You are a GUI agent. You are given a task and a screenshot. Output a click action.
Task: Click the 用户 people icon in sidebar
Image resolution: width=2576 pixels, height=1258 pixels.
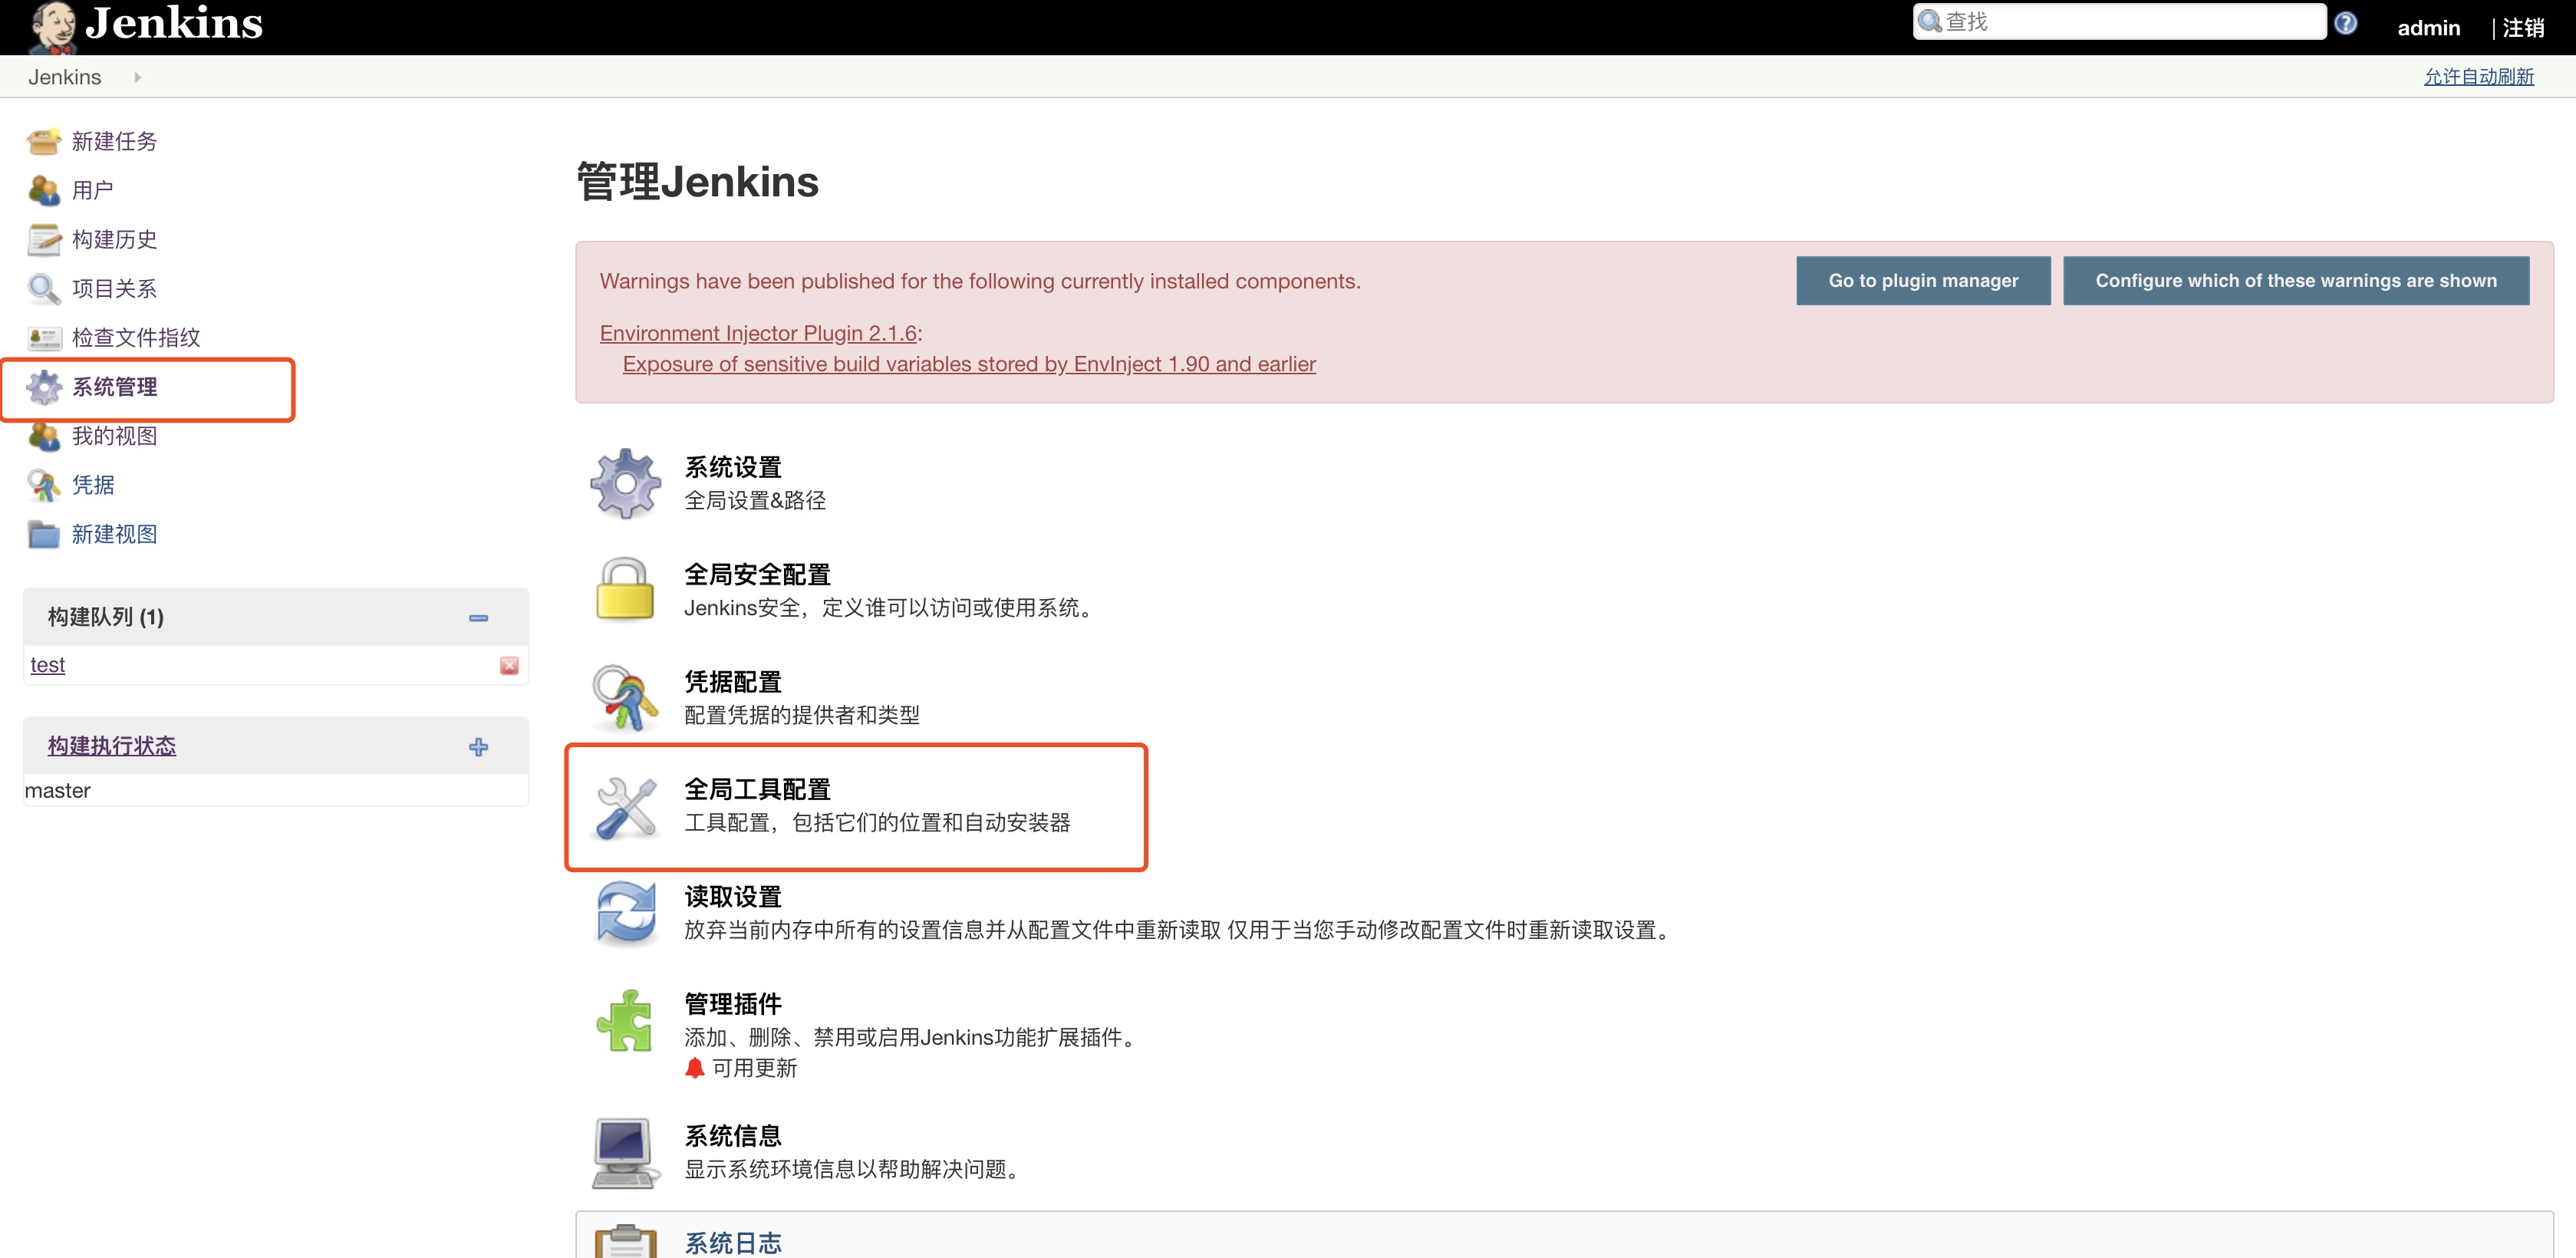point(43,190)
